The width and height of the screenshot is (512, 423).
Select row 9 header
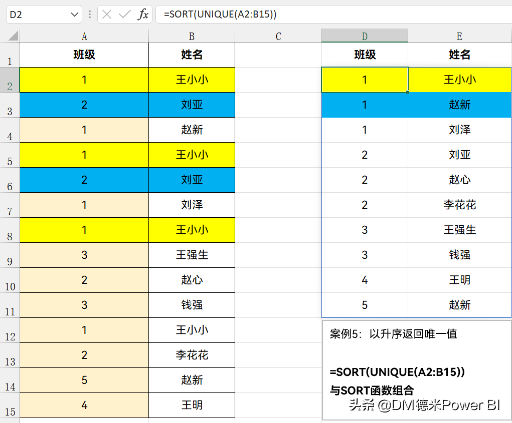(x=10, y=255)
